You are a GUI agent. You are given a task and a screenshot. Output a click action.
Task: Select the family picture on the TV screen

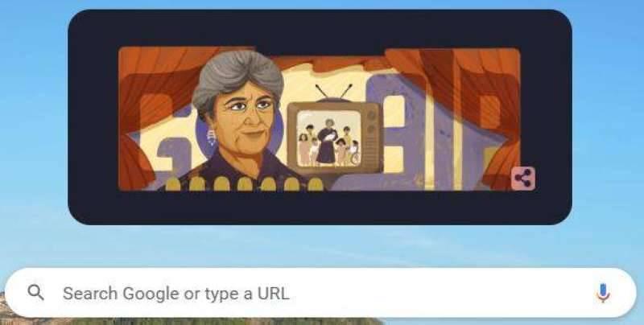tap(328, 138)
